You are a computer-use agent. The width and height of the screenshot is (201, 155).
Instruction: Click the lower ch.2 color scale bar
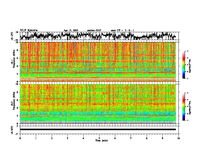click(x=184, y=107)
